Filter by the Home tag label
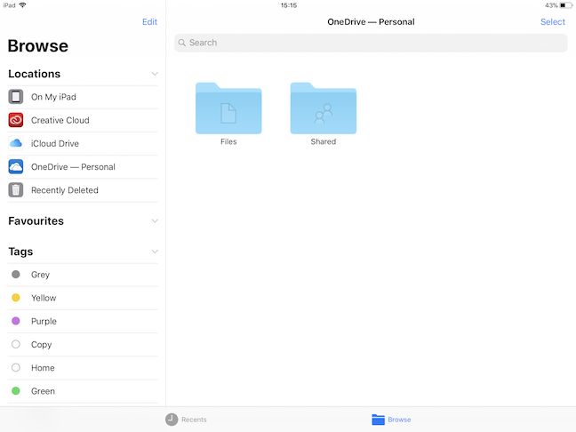Screen dimensions: 576x432 (x=43, y=368)
